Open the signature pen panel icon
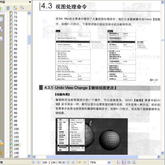Viewport: 165px width, 165px height. coord(1,29)
